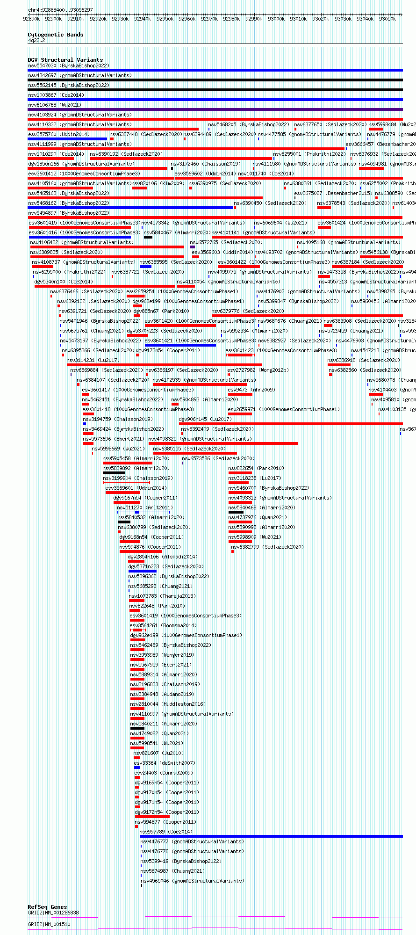Open nsv594877 (Cooper2011) variant
This screenshot has width=416, height=935.
tap(165, 822)
